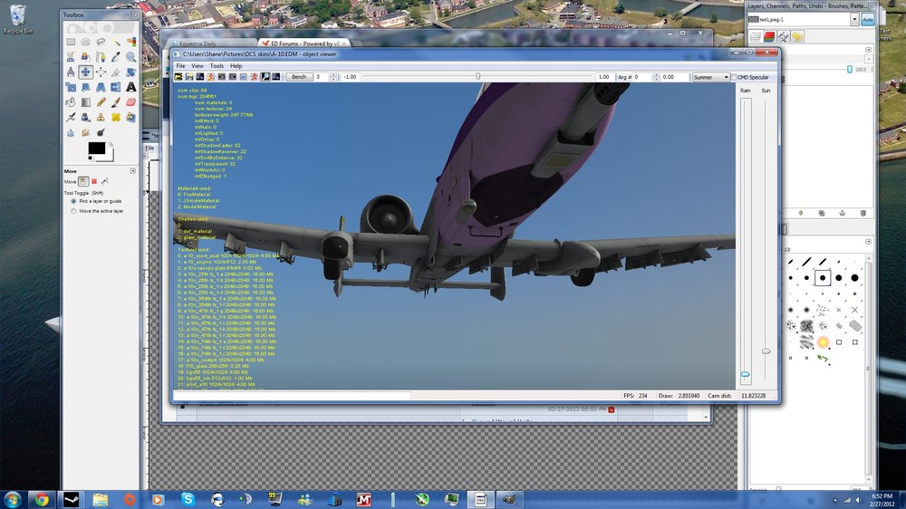Open Skype from the taskbar

tap(188, 499)
